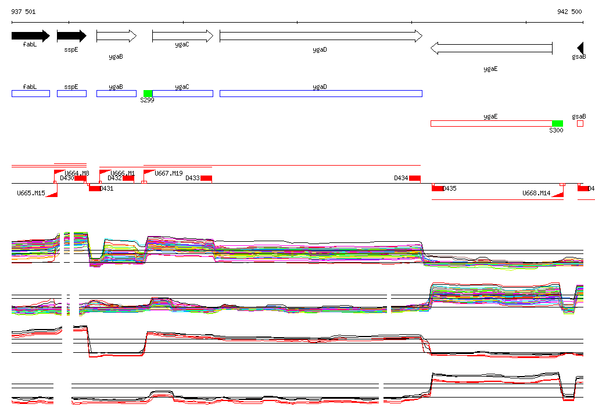The image size is (595, 415).
Task: Click the red ygaE outlined box
Action: [492, 123]
